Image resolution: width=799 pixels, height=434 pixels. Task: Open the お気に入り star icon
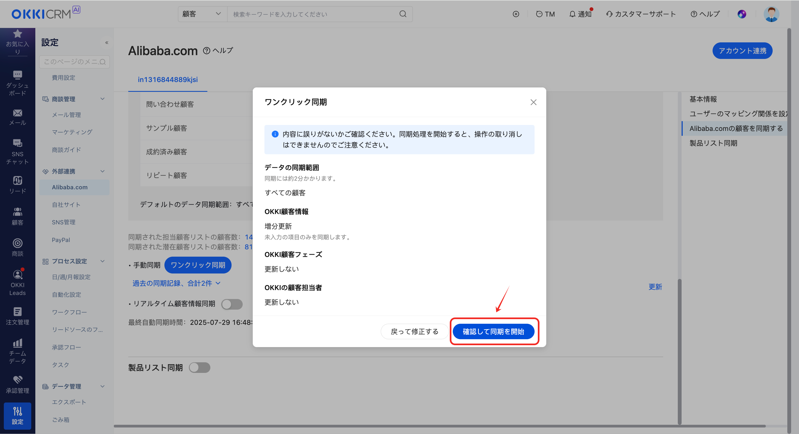point(17,34)
